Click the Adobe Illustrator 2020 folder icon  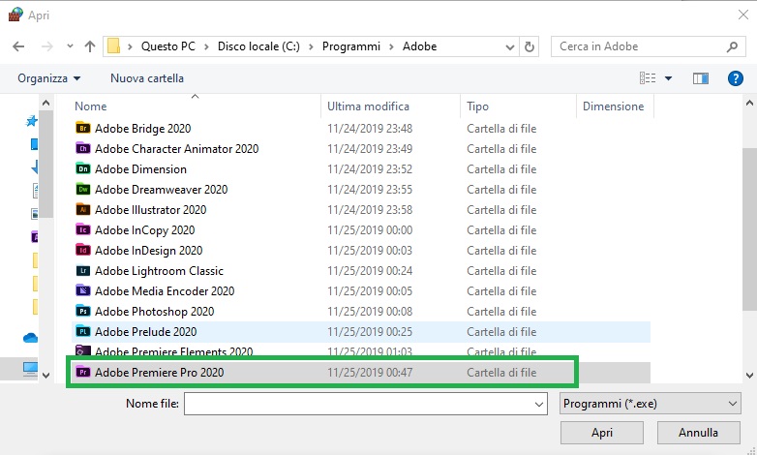[83, 210]
